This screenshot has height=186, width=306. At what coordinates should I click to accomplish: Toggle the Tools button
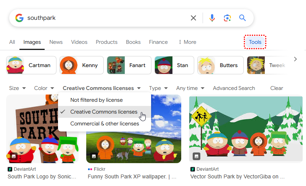coord(255,42)
